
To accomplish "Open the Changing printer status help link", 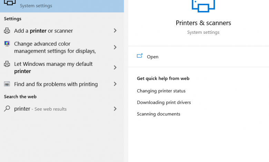I will click(x=161, y=91).
